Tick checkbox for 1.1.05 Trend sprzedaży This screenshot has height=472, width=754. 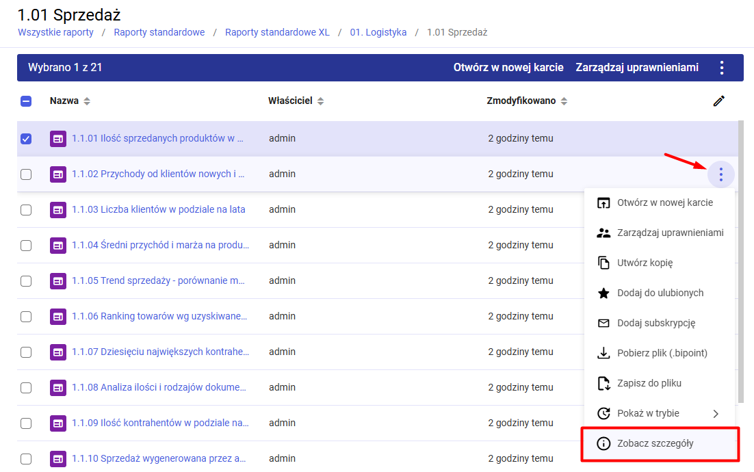(x=26, y=281)
